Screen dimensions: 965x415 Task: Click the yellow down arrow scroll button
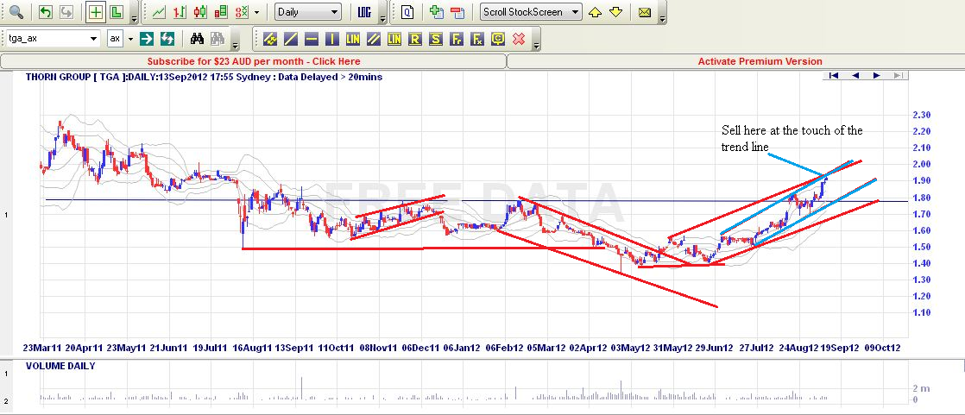click(x=616, y=12)
